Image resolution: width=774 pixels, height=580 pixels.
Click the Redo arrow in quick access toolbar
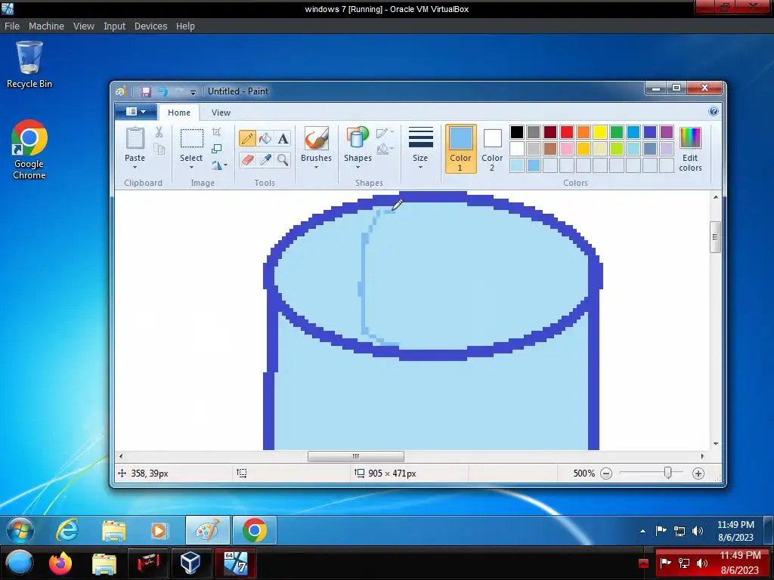pos(178,91)
